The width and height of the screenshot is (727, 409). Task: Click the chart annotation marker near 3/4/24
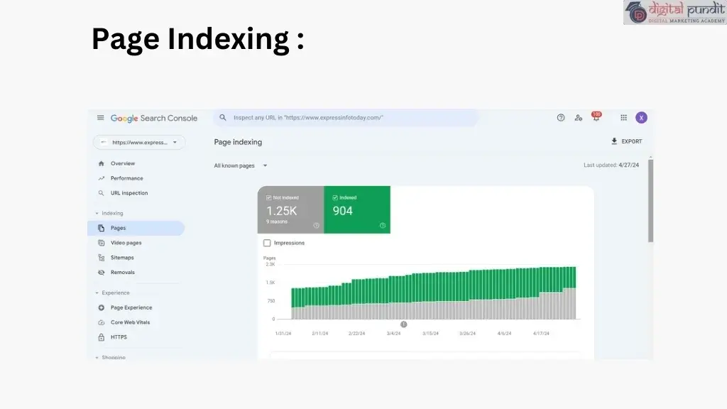point(404,325)
